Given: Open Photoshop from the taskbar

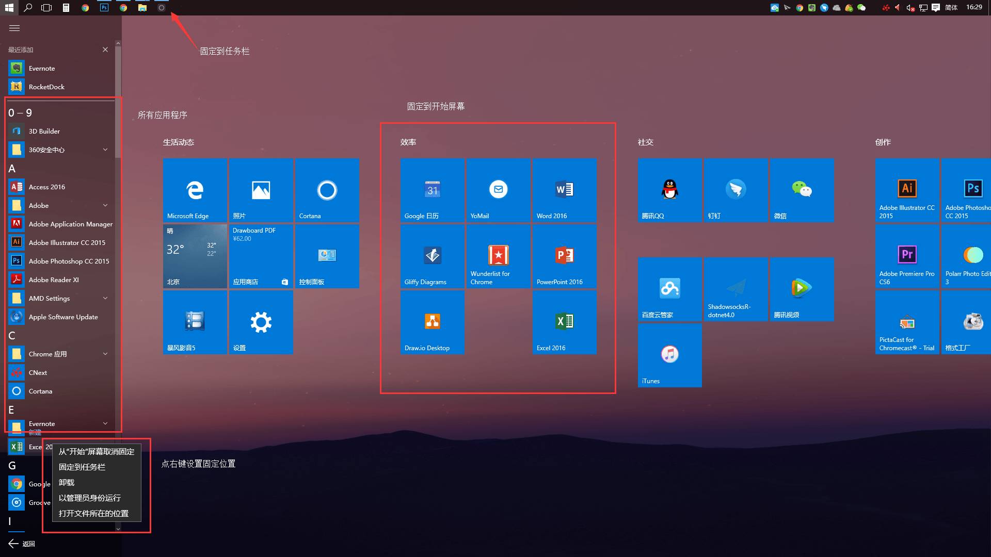Looking at the screenshot, I should coord(104,8).
